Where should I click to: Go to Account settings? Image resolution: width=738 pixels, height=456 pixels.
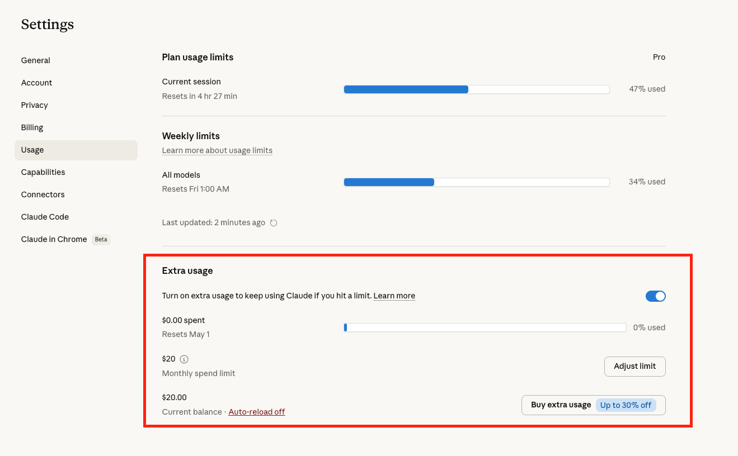coord(37,83)
